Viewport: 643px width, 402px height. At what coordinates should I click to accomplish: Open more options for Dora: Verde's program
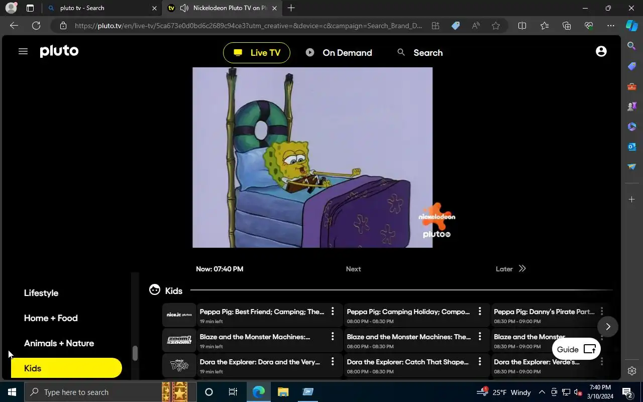coord(601,362)
